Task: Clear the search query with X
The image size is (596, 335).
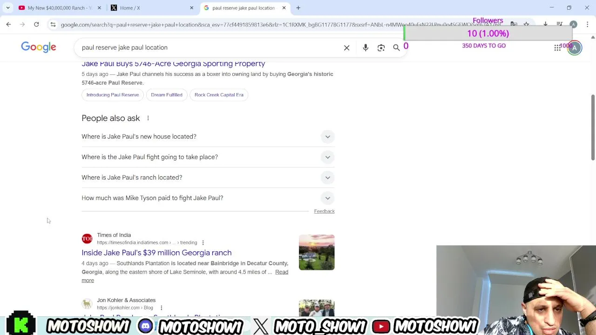Action: pos(347,47)
